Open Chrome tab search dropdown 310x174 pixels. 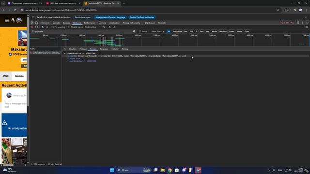3,3
